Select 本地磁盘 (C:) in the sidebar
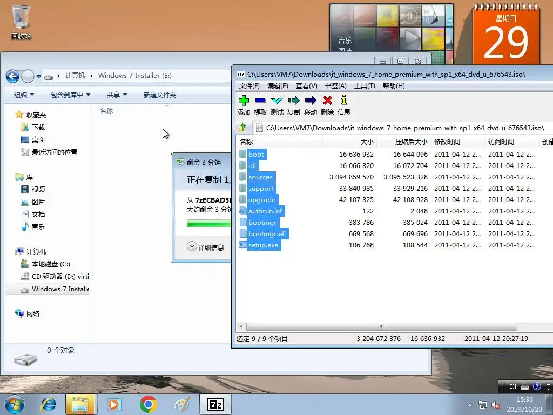Viewport: 553px width, 415px height. pos(51,264)
